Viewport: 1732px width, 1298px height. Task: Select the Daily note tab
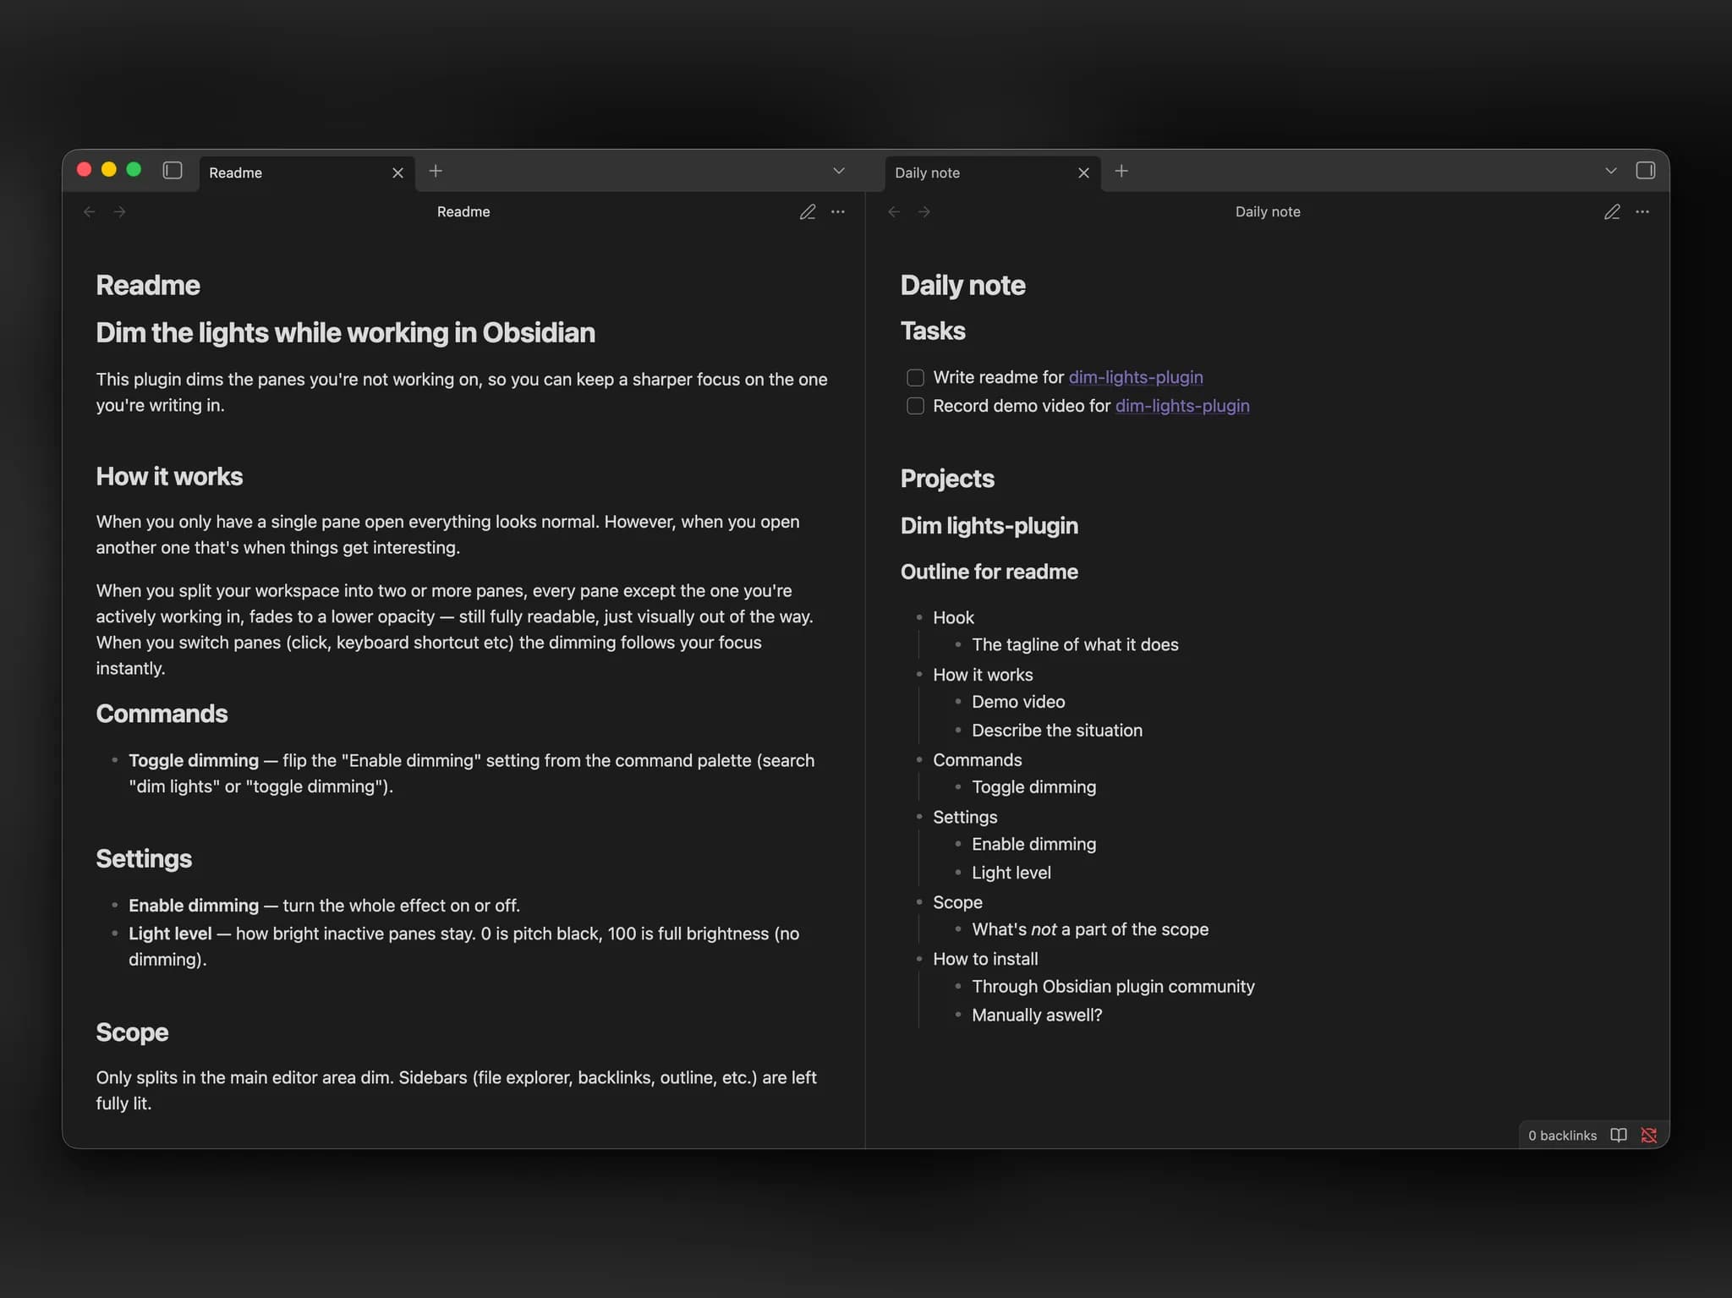pyautogui.click(x=993, y=173)
